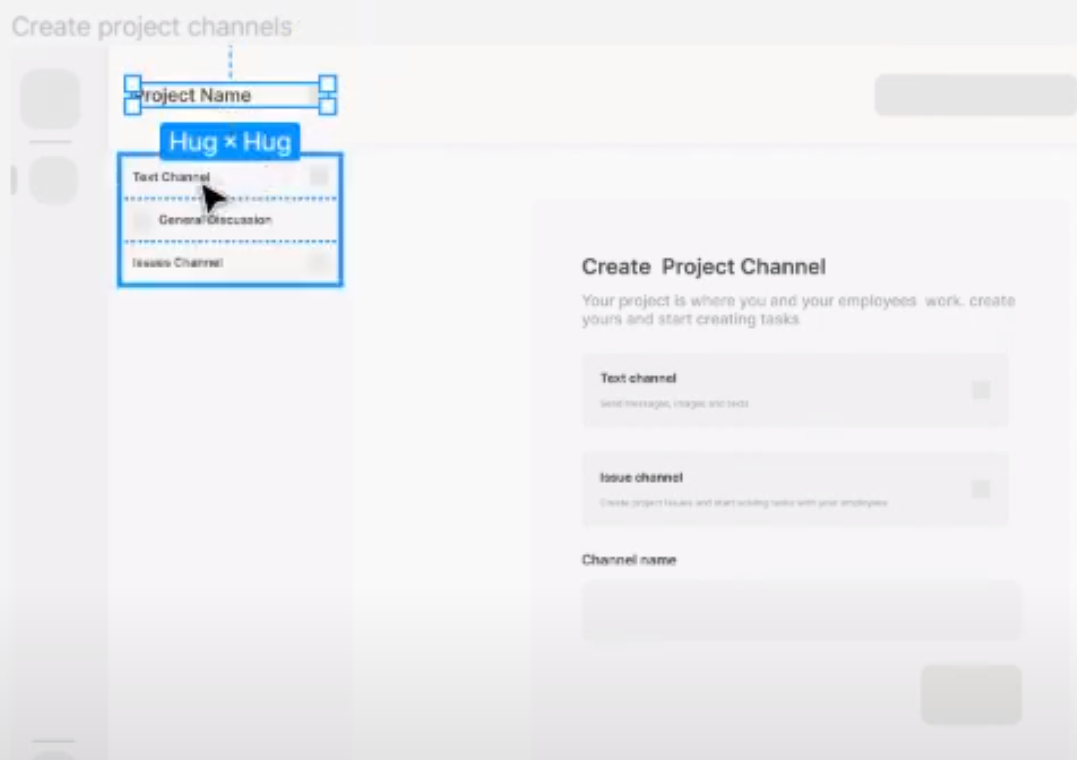The height and width of the screenshot is (760, 1077).
Task: Click the icon in Issues Channel row
Action: [x=318, y=263]
